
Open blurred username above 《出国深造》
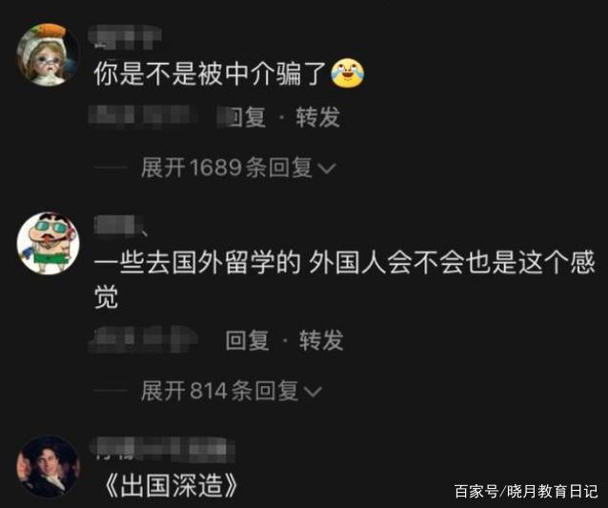(162, 450)
